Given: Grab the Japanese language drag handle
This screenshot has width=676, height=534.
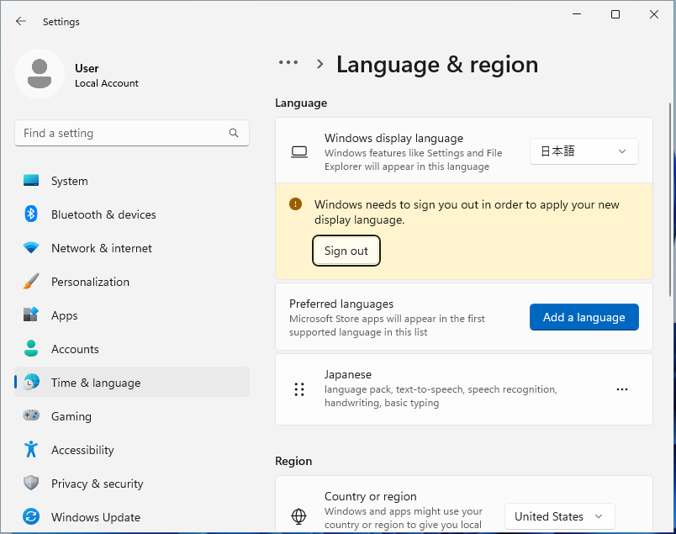Looking at the screenshot, I should [299, 389].
